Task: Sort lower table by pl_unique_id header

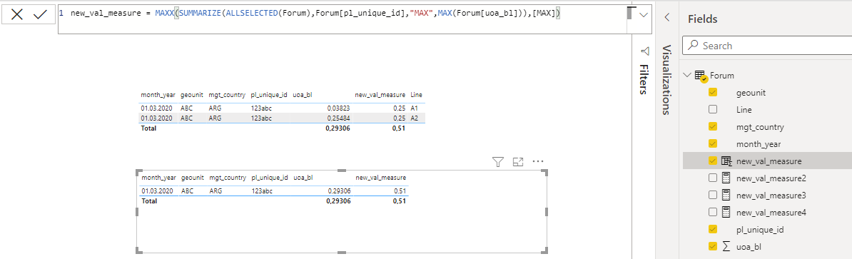Action: (x=269, y=178)
